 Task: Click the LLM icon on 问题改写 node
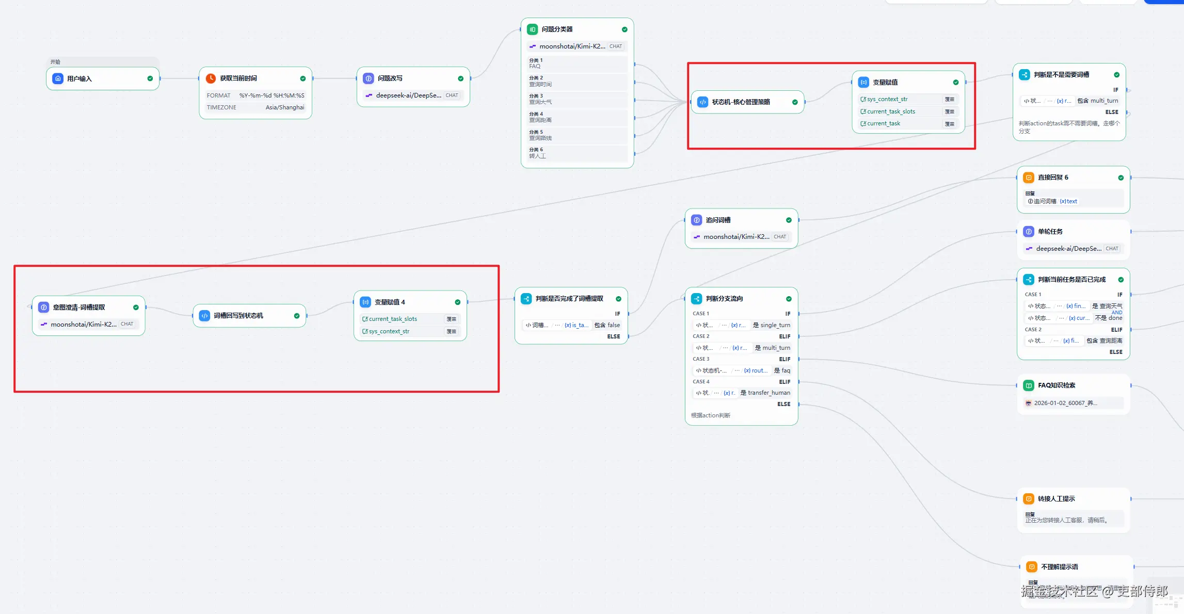point(368,78)
